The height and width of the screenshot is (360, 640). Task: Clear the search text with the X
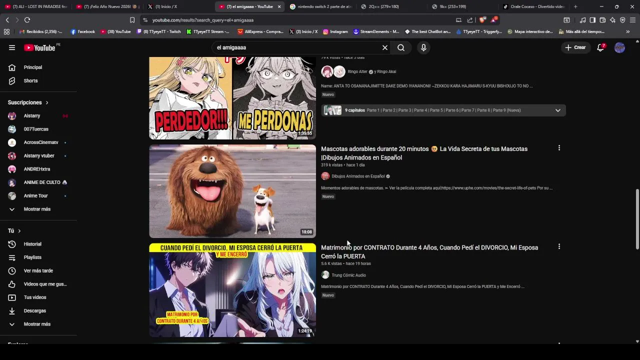[x=385, y=47]
